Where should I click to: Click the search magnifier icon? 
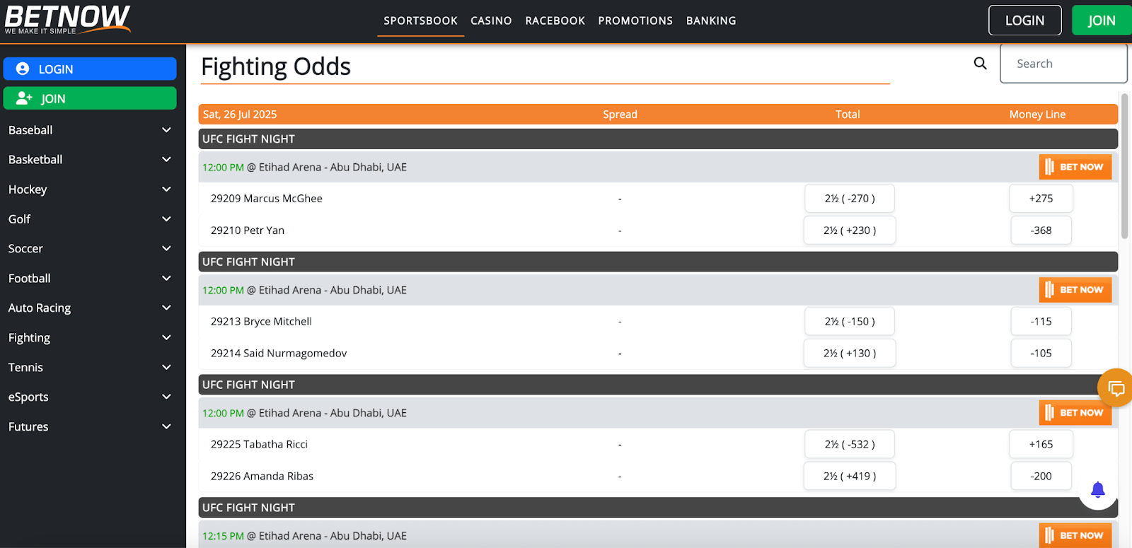(x=980, y=64)
